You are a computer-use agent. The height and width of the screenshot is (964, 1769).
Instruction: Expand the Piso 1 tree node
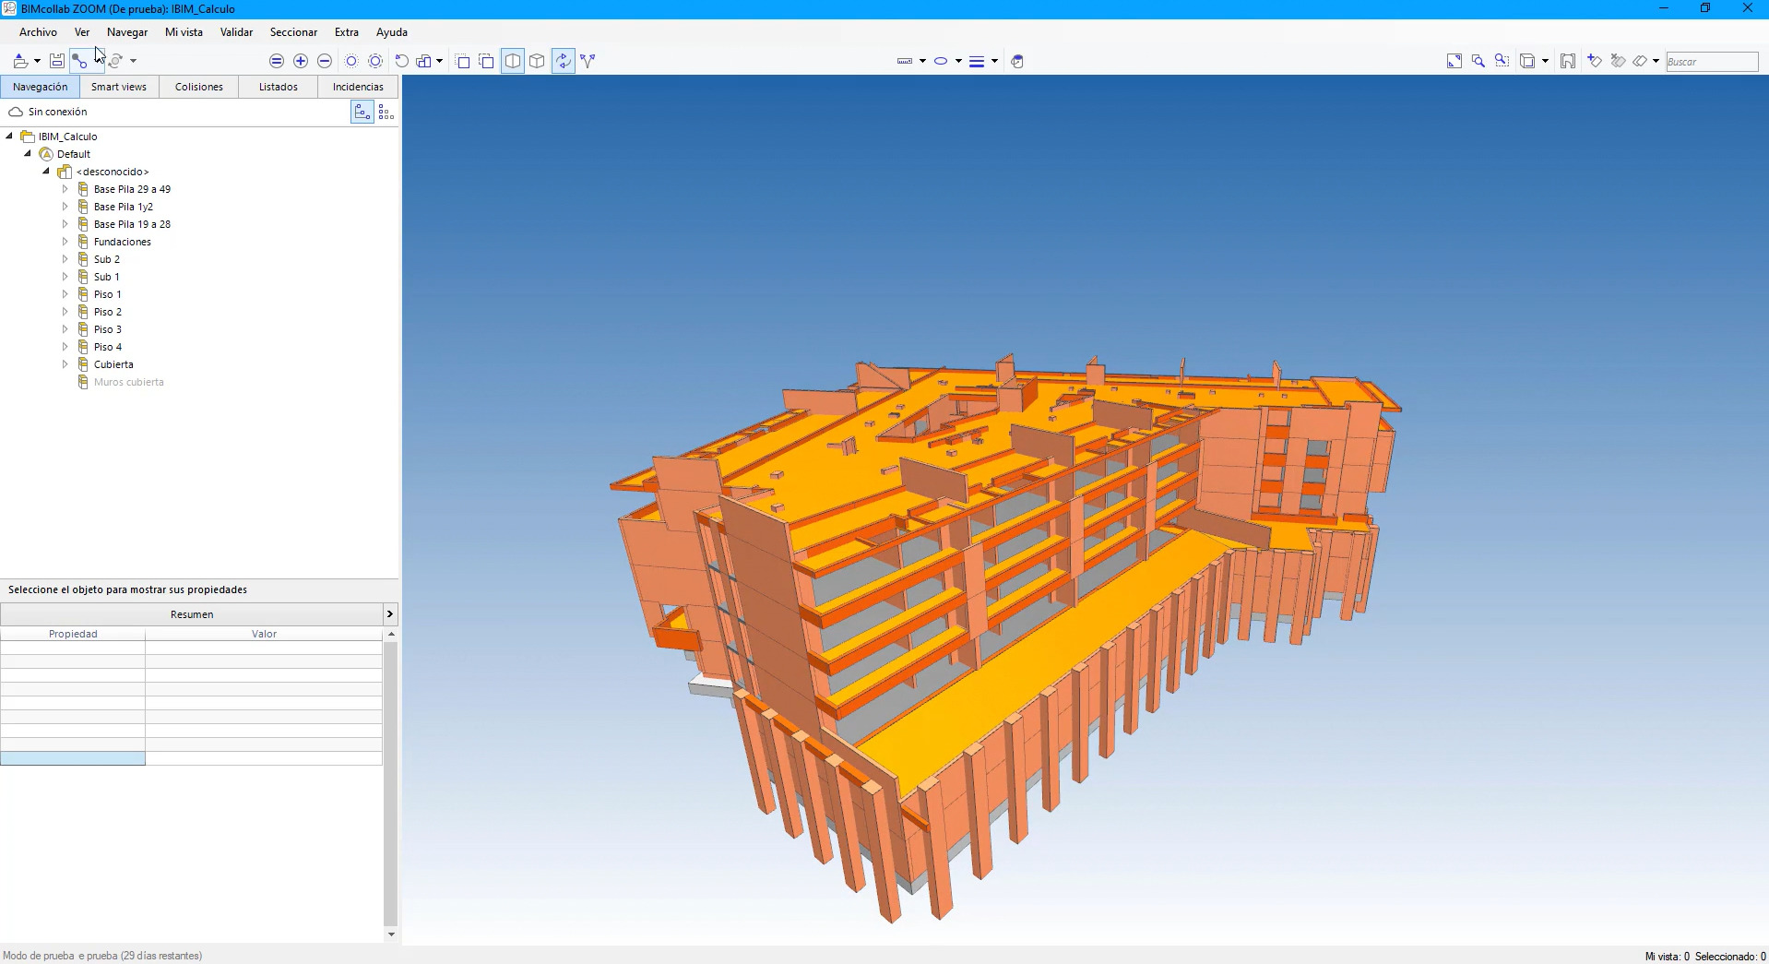click(x=65, y=294)
